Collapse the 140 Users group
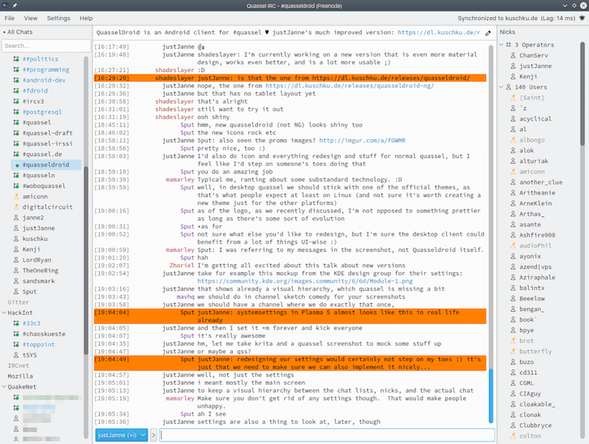The height and width of the screenshot is (444, 589). coord(501,87)
